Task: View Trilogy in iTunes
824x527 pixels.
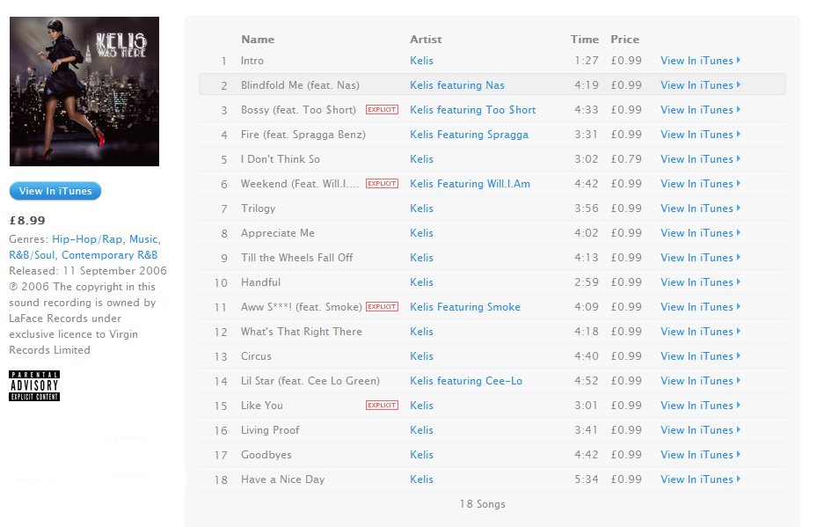Action: [x=700, y=209]
